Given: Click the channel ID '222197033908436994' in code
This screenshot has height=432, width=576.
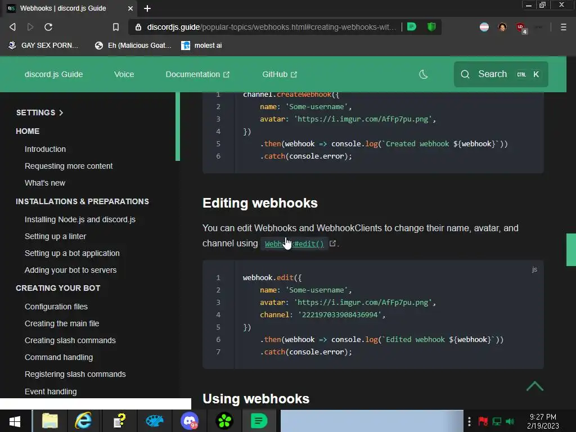Looking at the screenshot, I should (x=340, y=315).
